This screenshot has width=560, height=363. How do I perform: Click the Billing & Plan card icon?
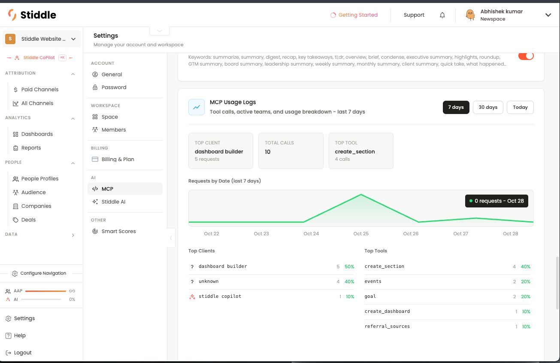click(x=95, y=159)
